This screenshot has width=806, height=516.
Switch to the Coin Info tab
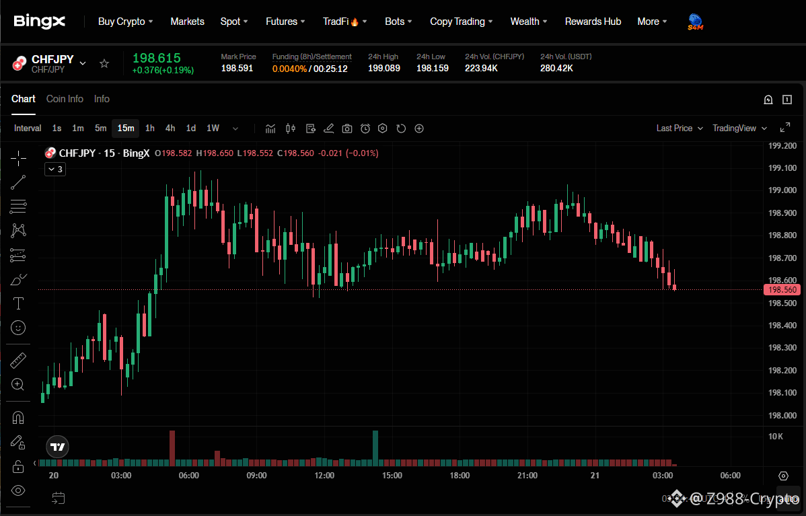tap(65, 99)
